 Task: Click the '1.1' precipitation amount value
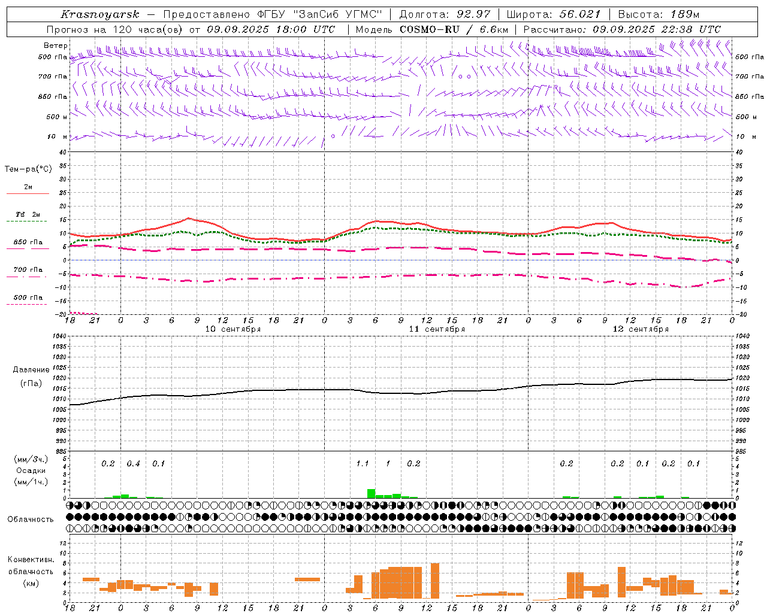[362, 463]
